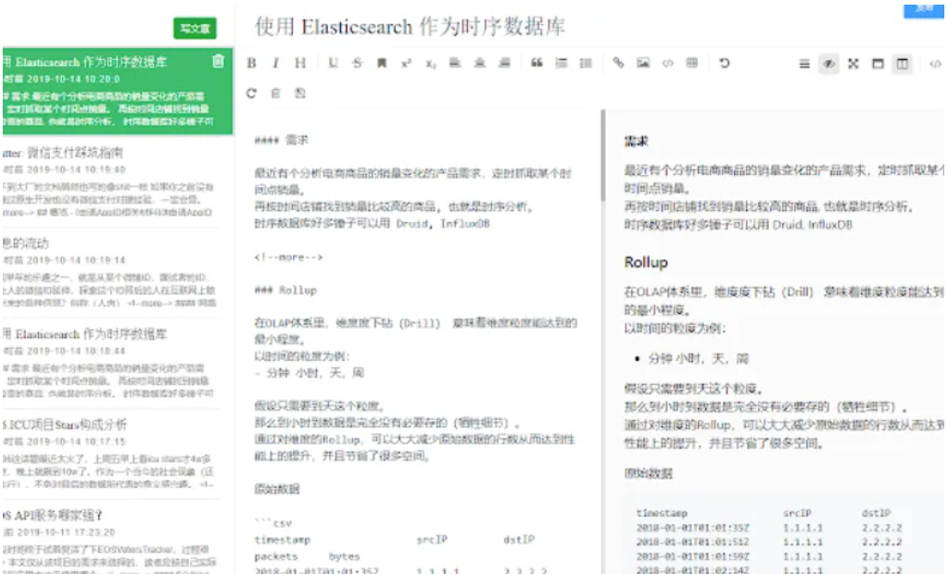Viewport: 948px width, 574px height.
Task: Select the highlighted Elasticsearch article entry
Action: [118, 91]
